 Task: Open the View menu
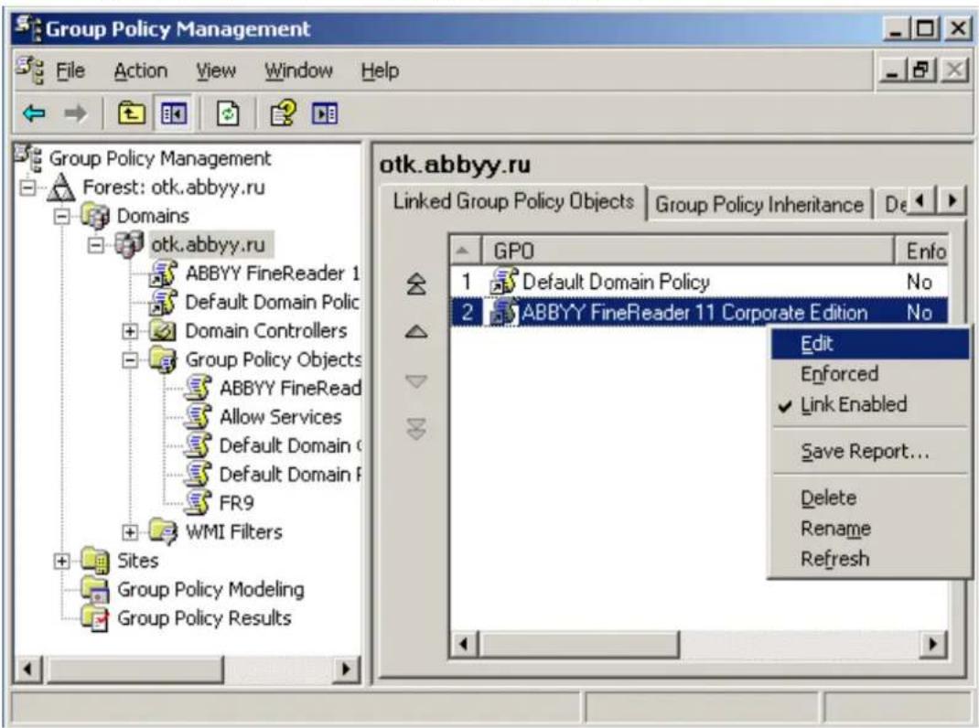(x=216, y=70)
